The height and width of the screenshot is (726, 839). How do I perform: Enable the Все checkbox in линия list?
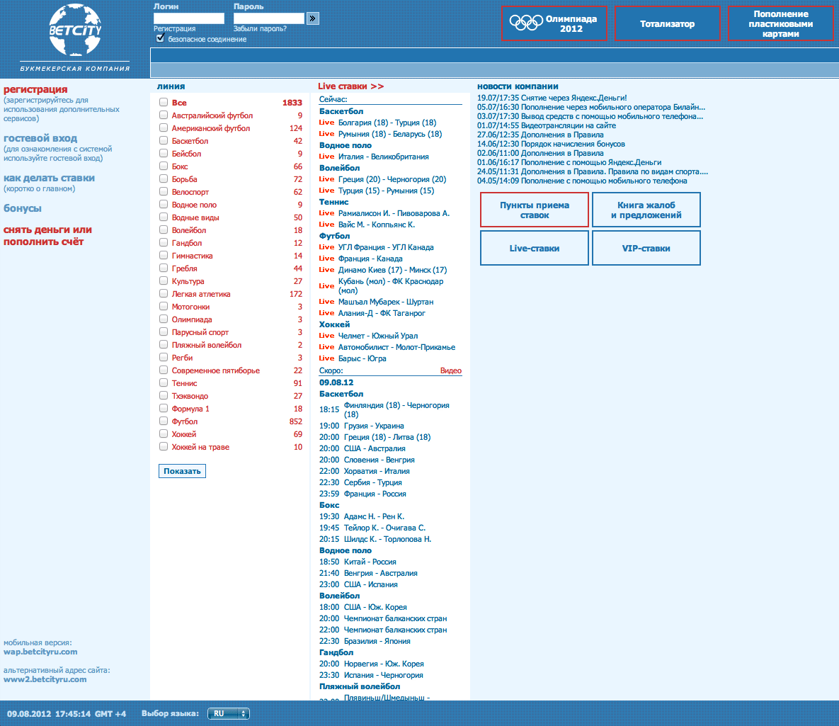(x=164, y=103)
